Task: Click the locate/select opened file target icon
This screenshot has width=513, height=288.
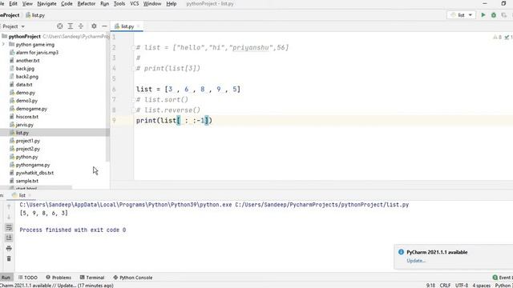Action: pos(59,26)
